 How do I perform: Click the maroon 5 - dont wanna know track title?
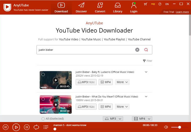pos(70,125)
